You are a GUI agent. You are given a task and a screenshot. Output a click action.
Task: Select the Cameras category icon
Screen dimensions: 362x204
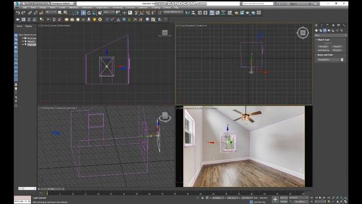(x=329, y=30)
